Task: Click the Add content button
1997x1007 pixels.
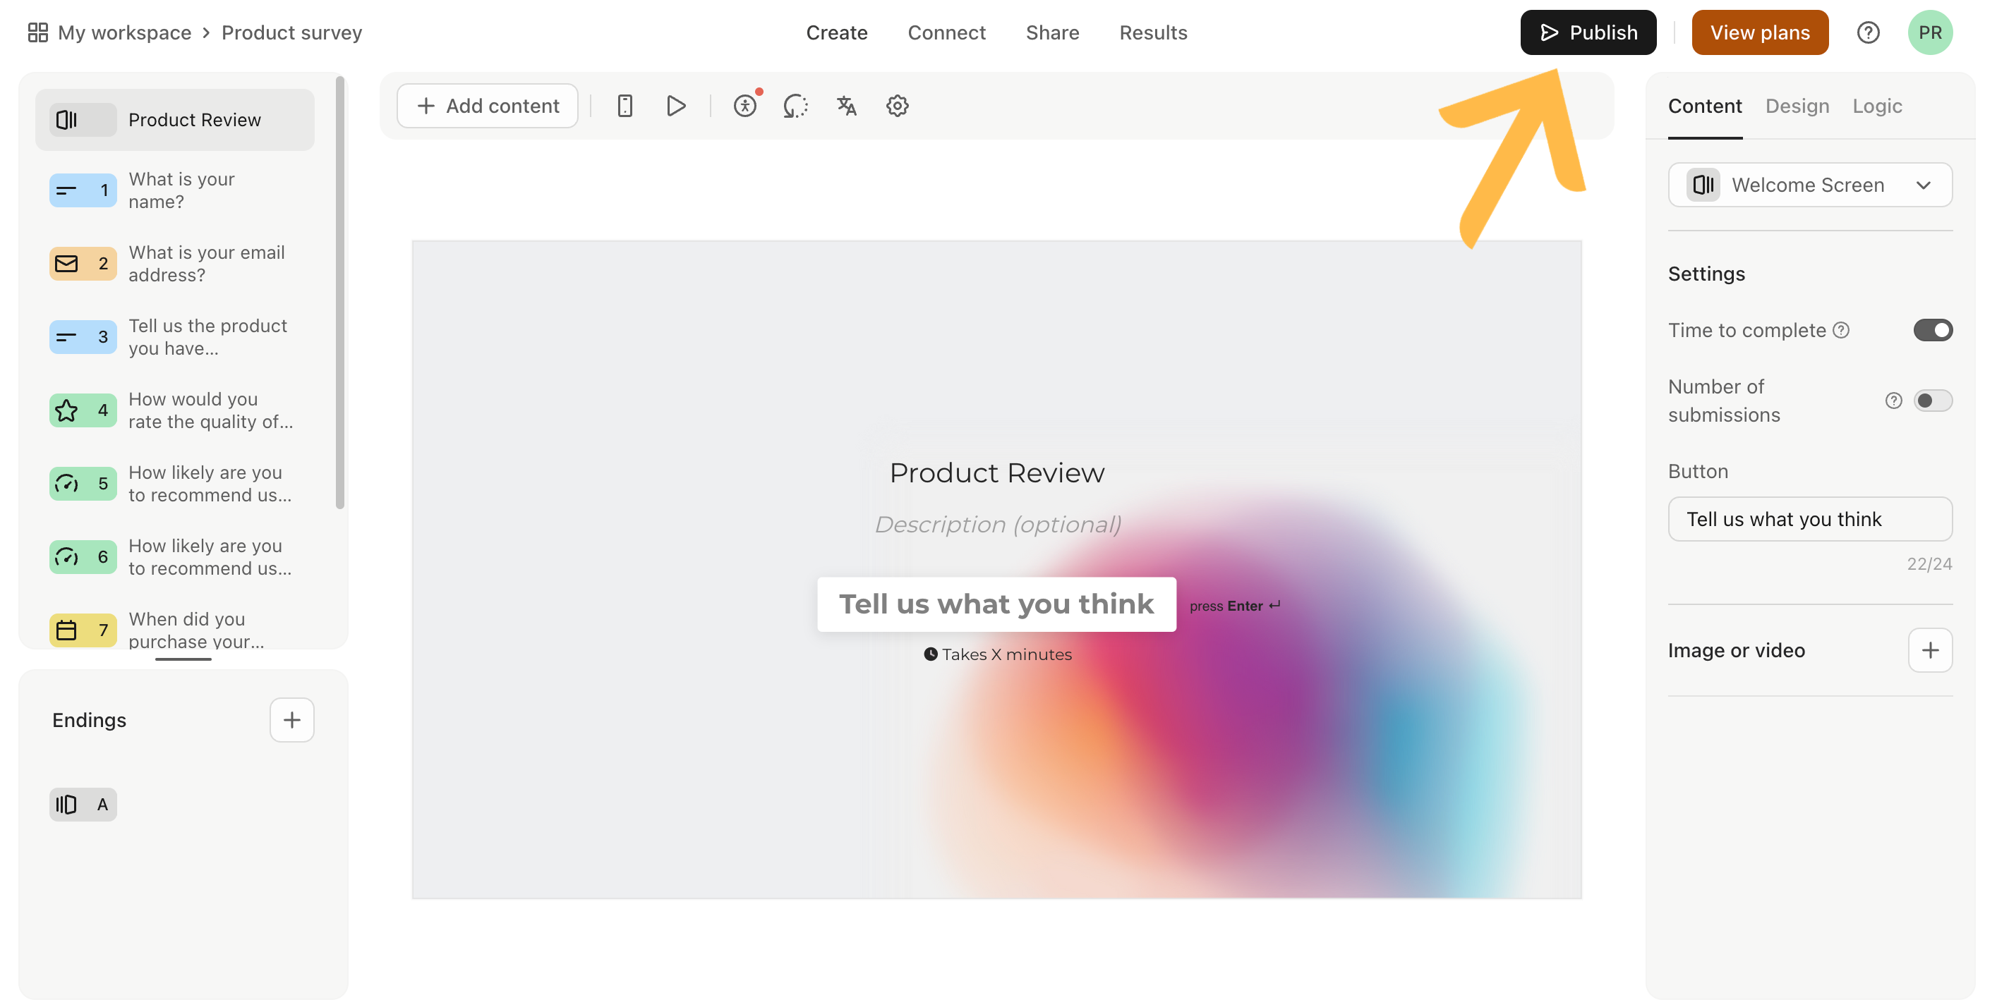Action: 488,106
